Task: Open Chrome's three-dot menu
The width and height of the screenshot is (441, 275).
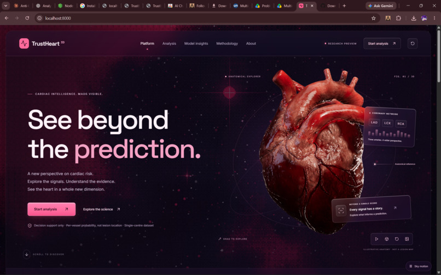Action: 434,18
